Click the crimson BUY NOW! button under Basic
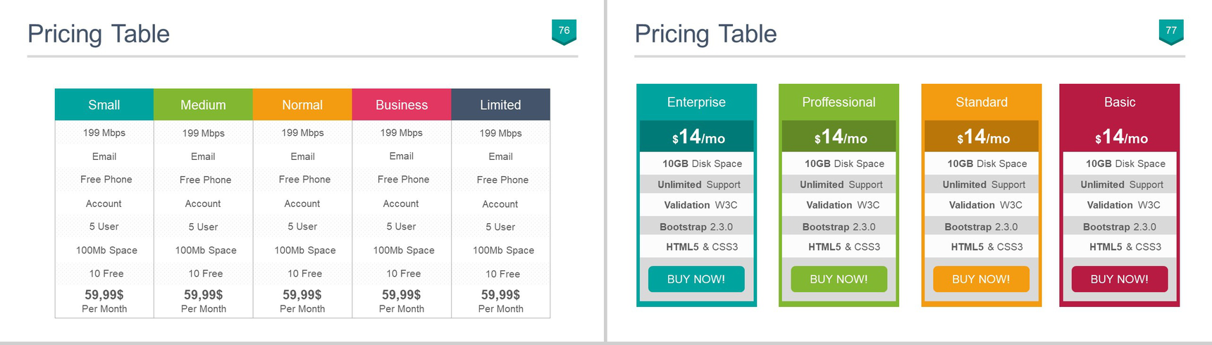Viewport: 1212px width, 345px height. (1119, 279)
